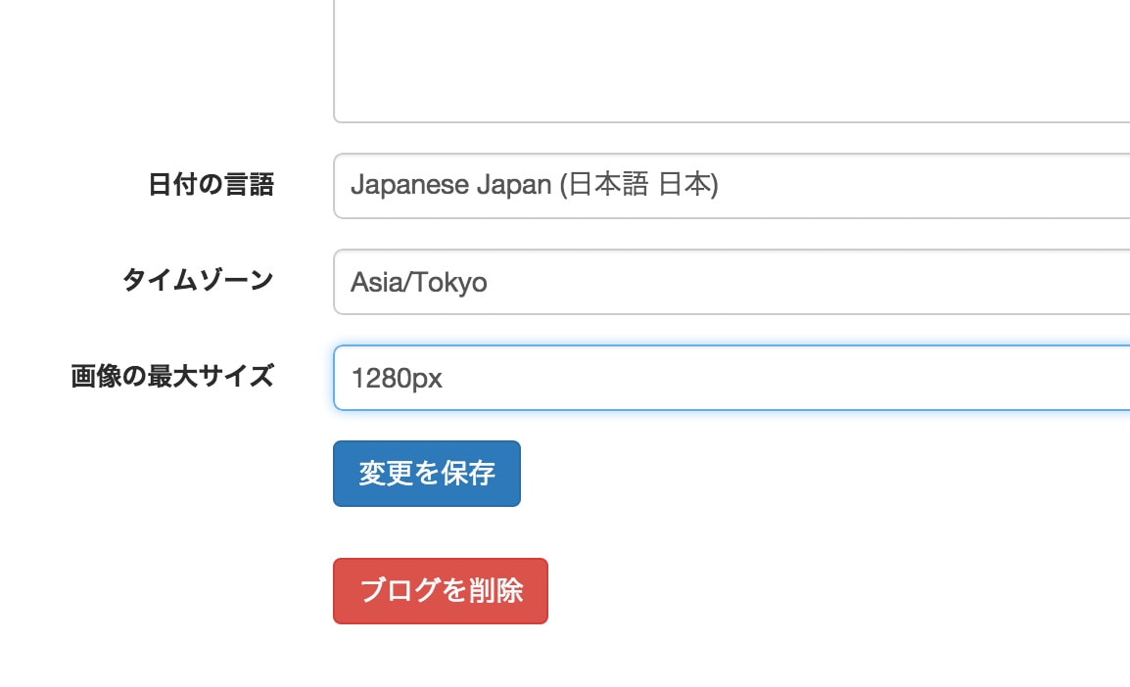Choose the language field showing 日本語
1130x687 pixels.
click(x=731, y=186)
